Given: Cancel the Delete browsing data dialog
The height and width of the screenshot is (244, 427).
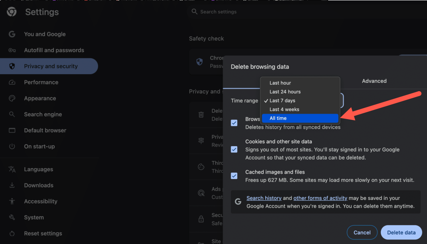Looking at the screenshot, I should [362, 232].
